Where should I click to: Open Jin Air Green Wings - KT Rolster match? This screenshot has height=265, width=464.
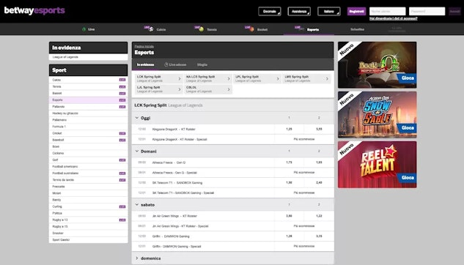click(x=174, y=216)
